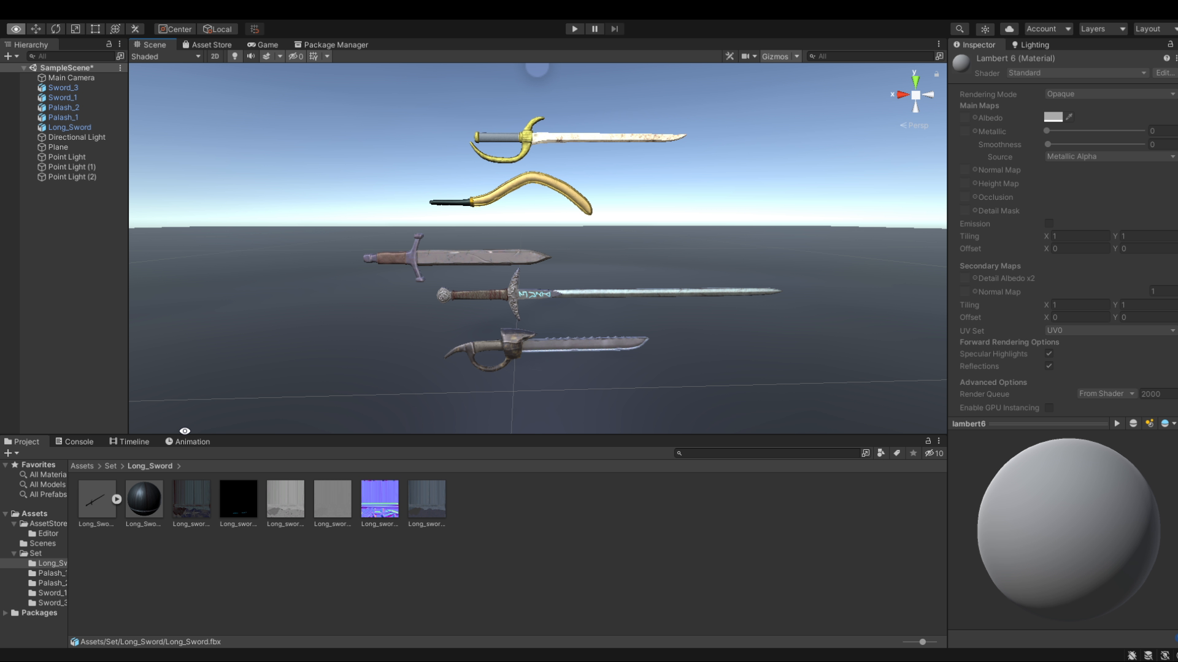Lock the Inspector panel
Image resolution: width=1178 pixels, height=662 pixels.
(x=1170, y=44)
